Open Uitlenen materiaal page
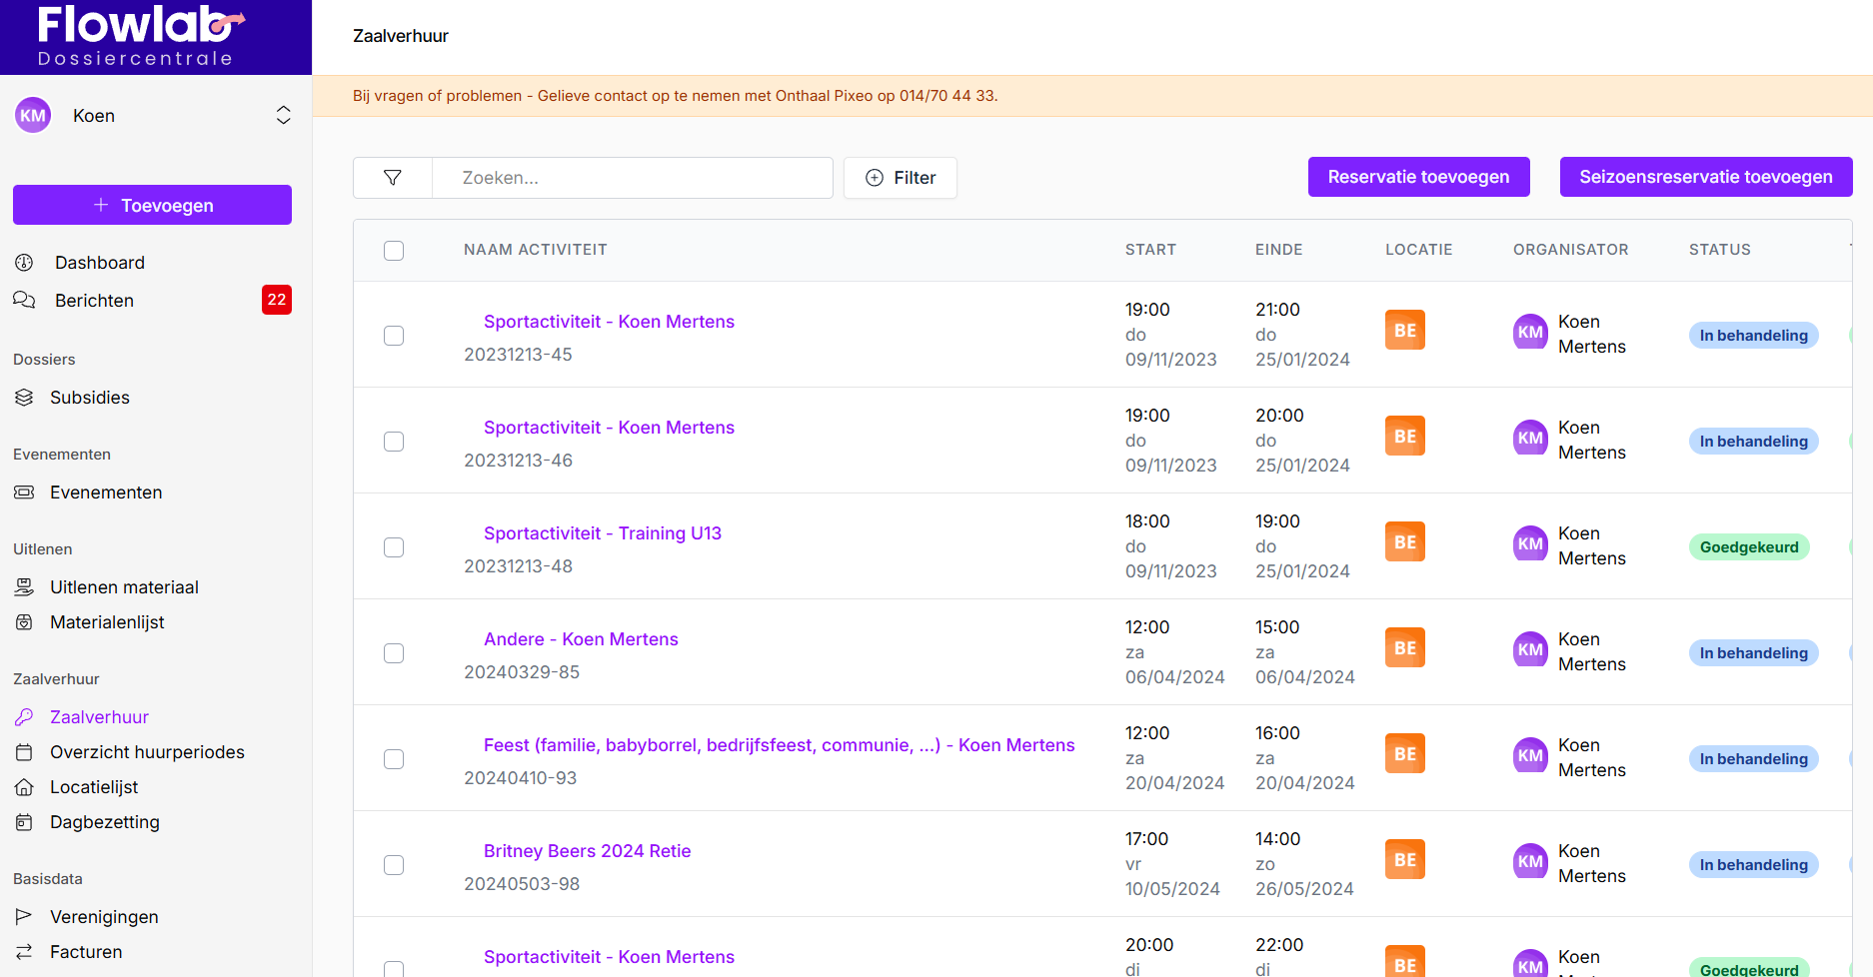The width and height of the screenshot is (1873, 977). (x=124, y=587)
